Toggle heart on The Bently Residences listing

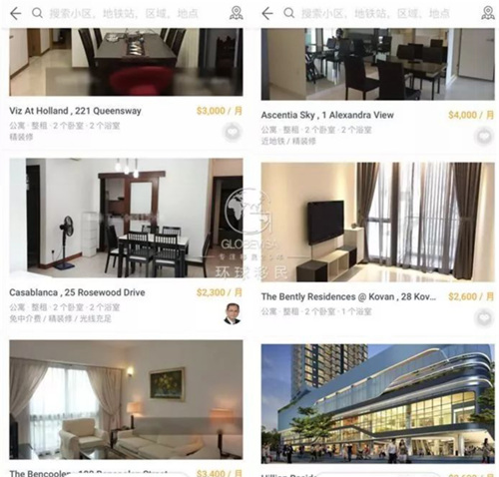pyautogui.click(x=484, y=318)
